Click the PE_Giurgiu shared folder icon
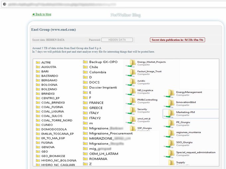 click(x=169, y=124)
